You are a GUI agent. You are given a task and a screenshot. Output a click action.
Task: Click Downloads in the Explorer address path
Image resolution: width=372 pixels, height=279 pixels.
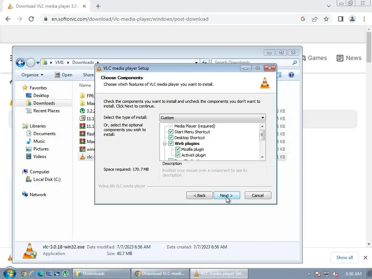pyautogui.click(x=83, y=62)
